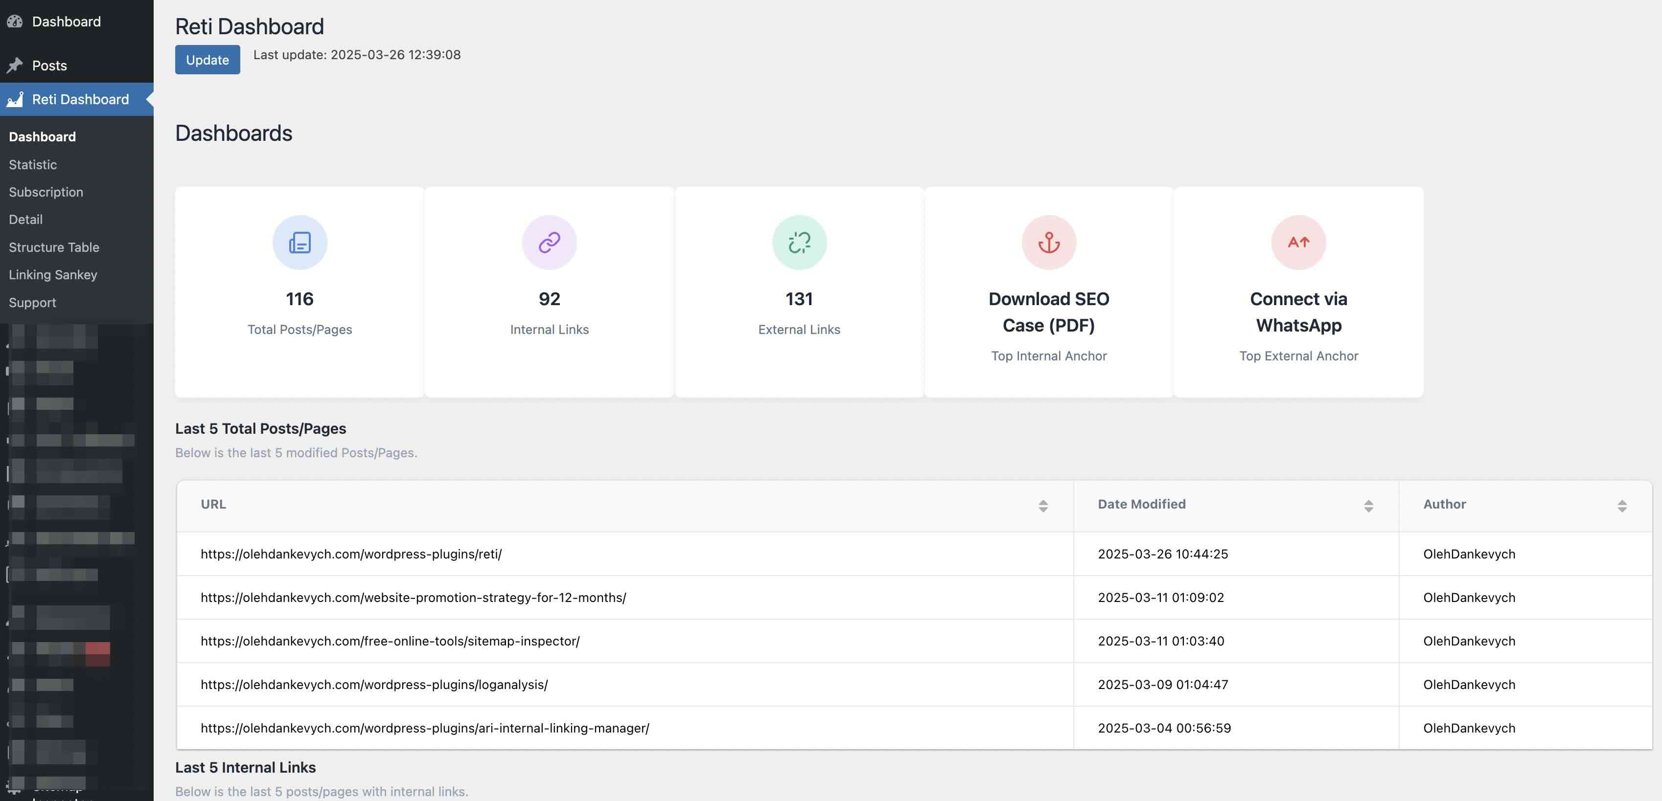Select Reti Dashboard in sidebar
Viewport: 1662px width, 801px height.
tap(77, 99)
